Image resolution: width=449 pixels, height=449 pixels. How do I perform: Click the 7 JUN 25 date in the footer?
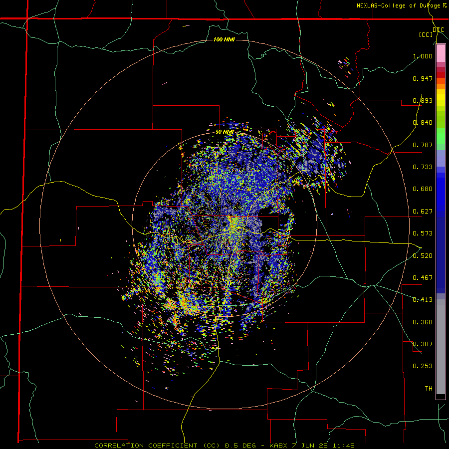pyautogui.click(x=310, y=446)
